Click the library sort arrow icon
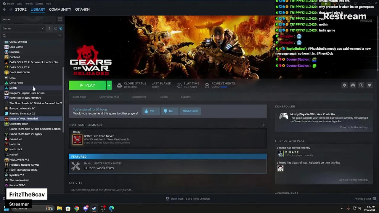The width and height of the screenshot is (379, 213). (x=49, y=28)
